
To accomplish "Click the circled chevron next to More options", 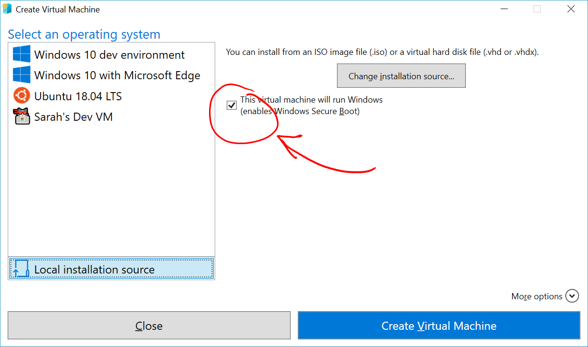I will tap(572, 296).
